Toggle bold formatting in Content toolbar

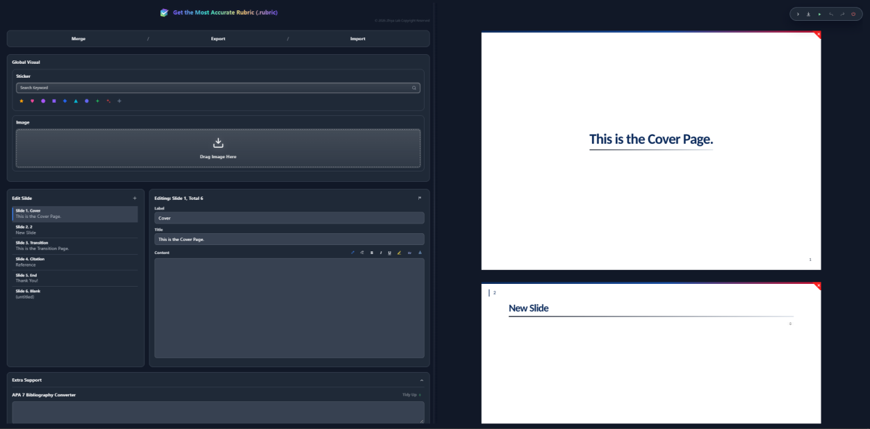pyautogui.click(x=372, y=253)
